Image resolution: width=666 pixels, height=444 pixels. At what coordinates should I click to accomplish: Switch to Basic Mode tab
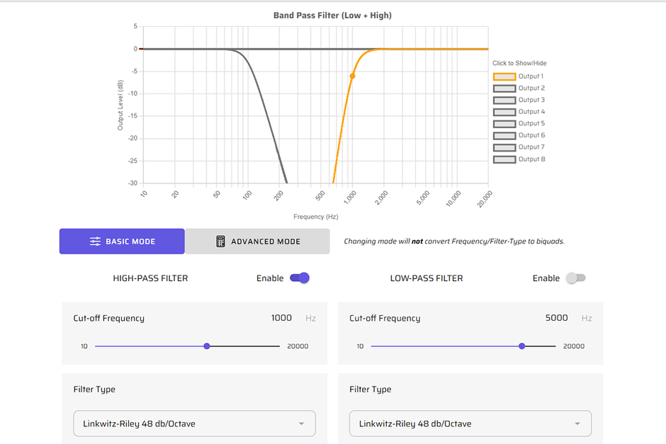[x=122, y=241]
